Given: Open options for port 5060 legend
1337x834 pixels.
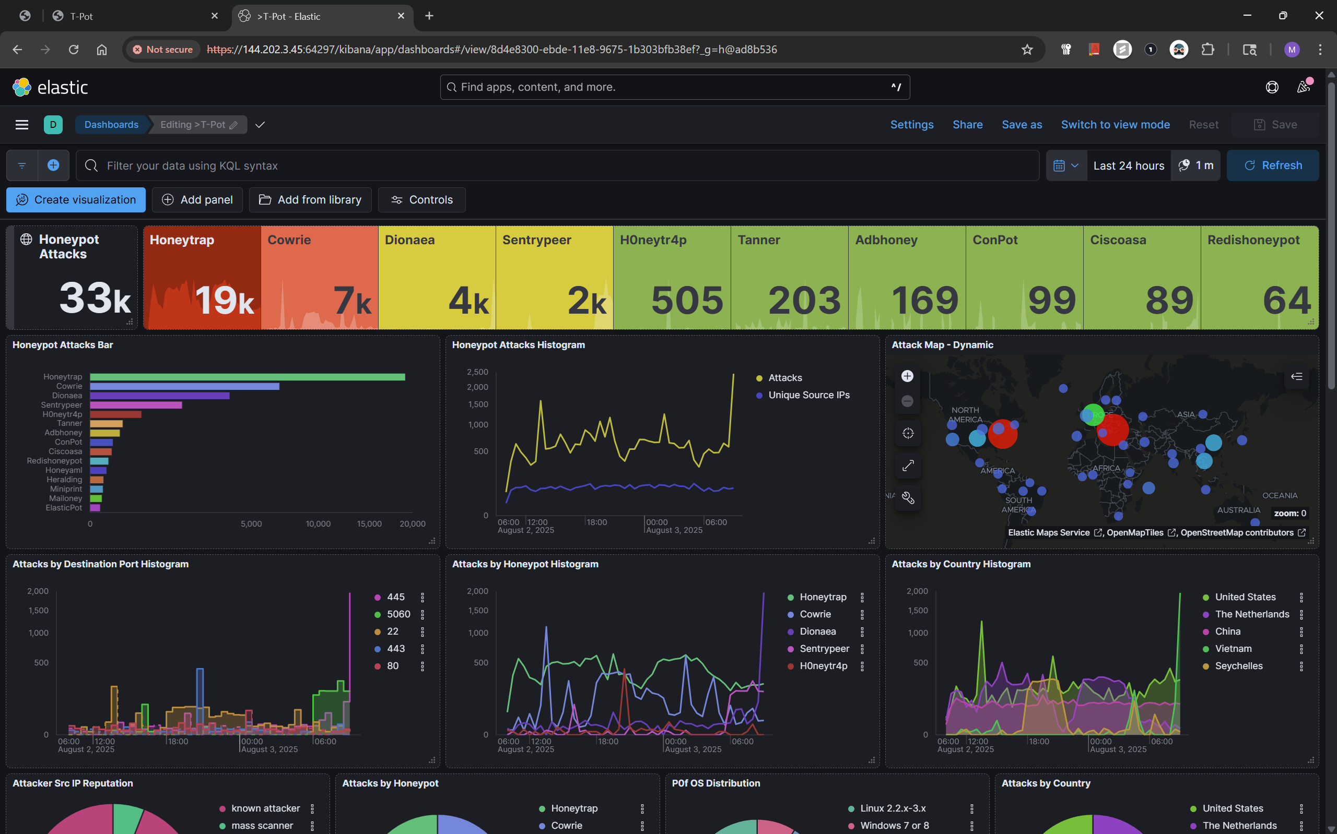Looking at the screenshot, I should (423, 614).
